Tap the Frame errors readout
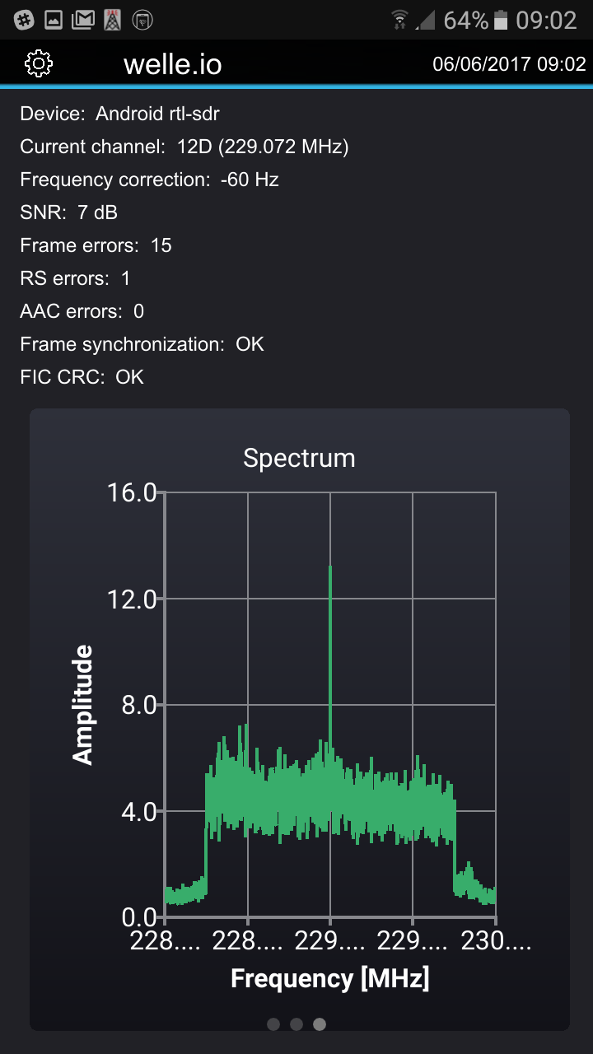Screen dimensions: 593x1054 coord(96,245)
